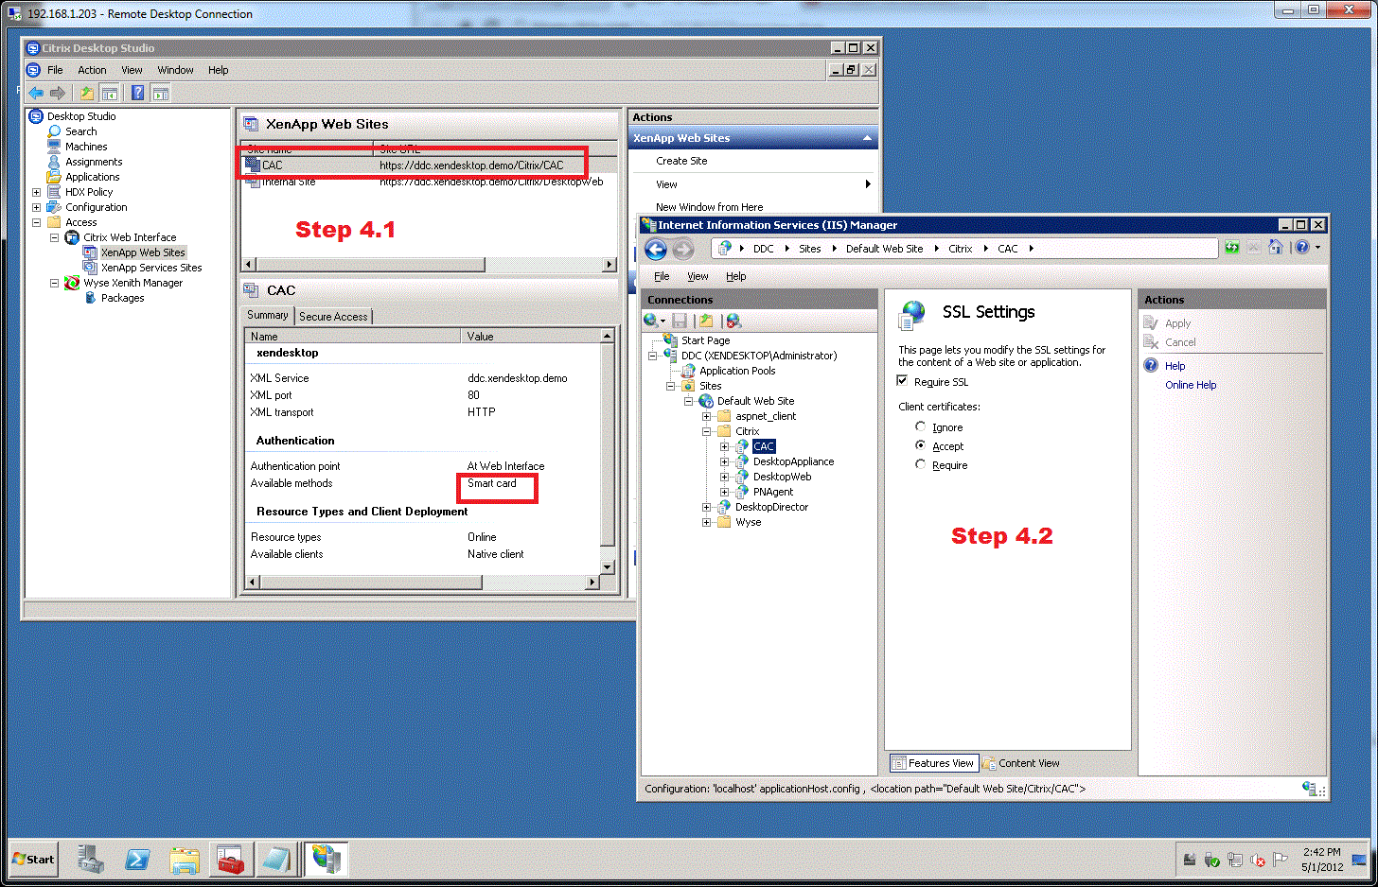Select the Ignore client certificates option
The width and height of the screenshot is (1378, 887).
(x=920, y=426)
